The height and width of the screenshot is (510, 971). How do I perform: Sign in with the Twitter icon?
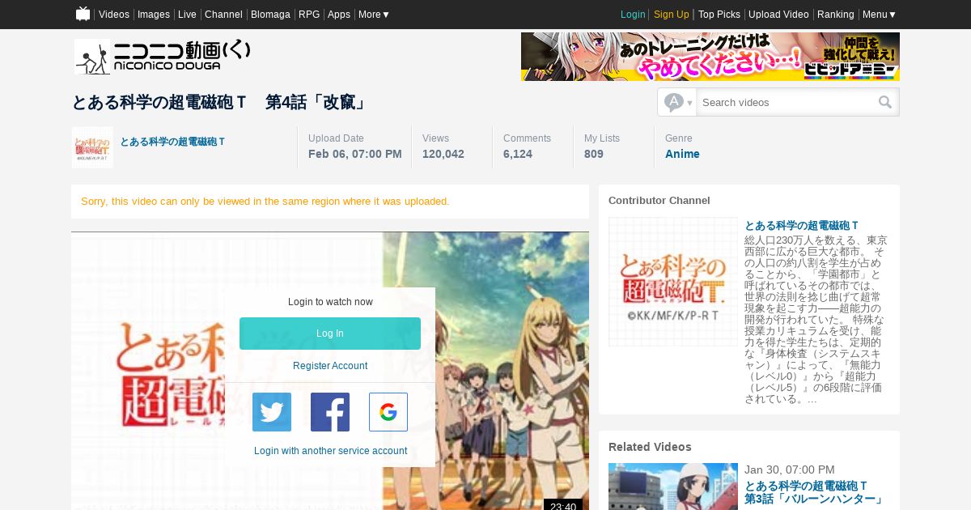272,412
